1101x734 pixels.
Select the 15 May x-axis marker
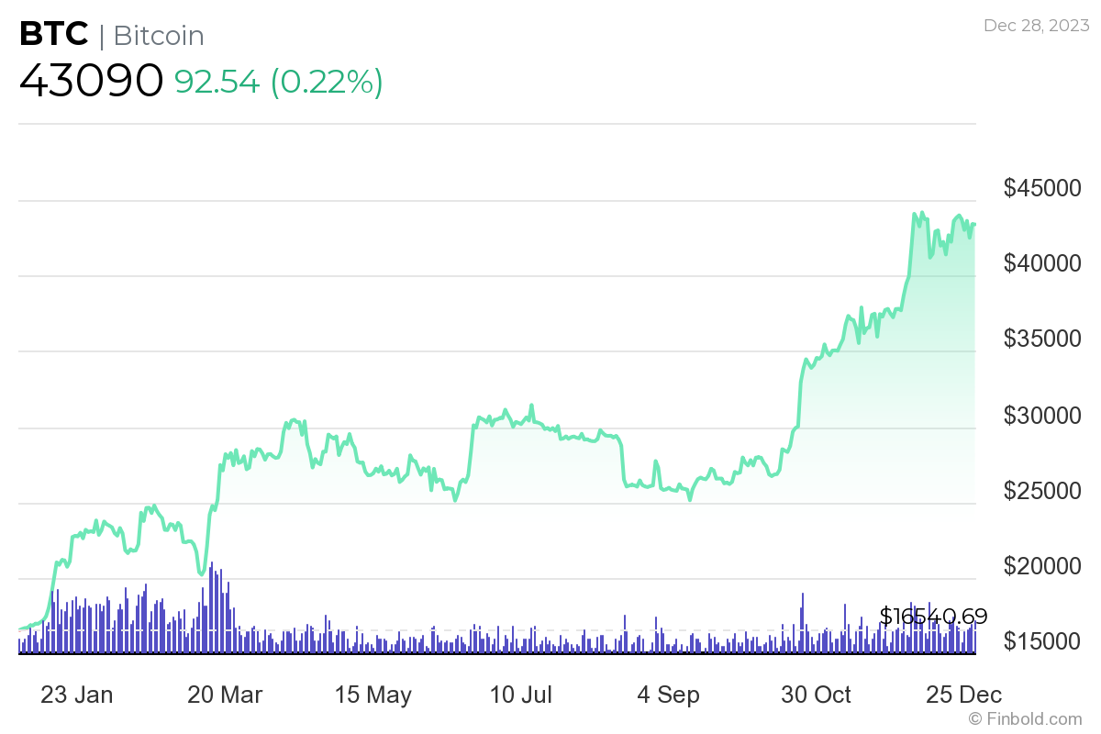pyautogui.click(x=373, y=695)
